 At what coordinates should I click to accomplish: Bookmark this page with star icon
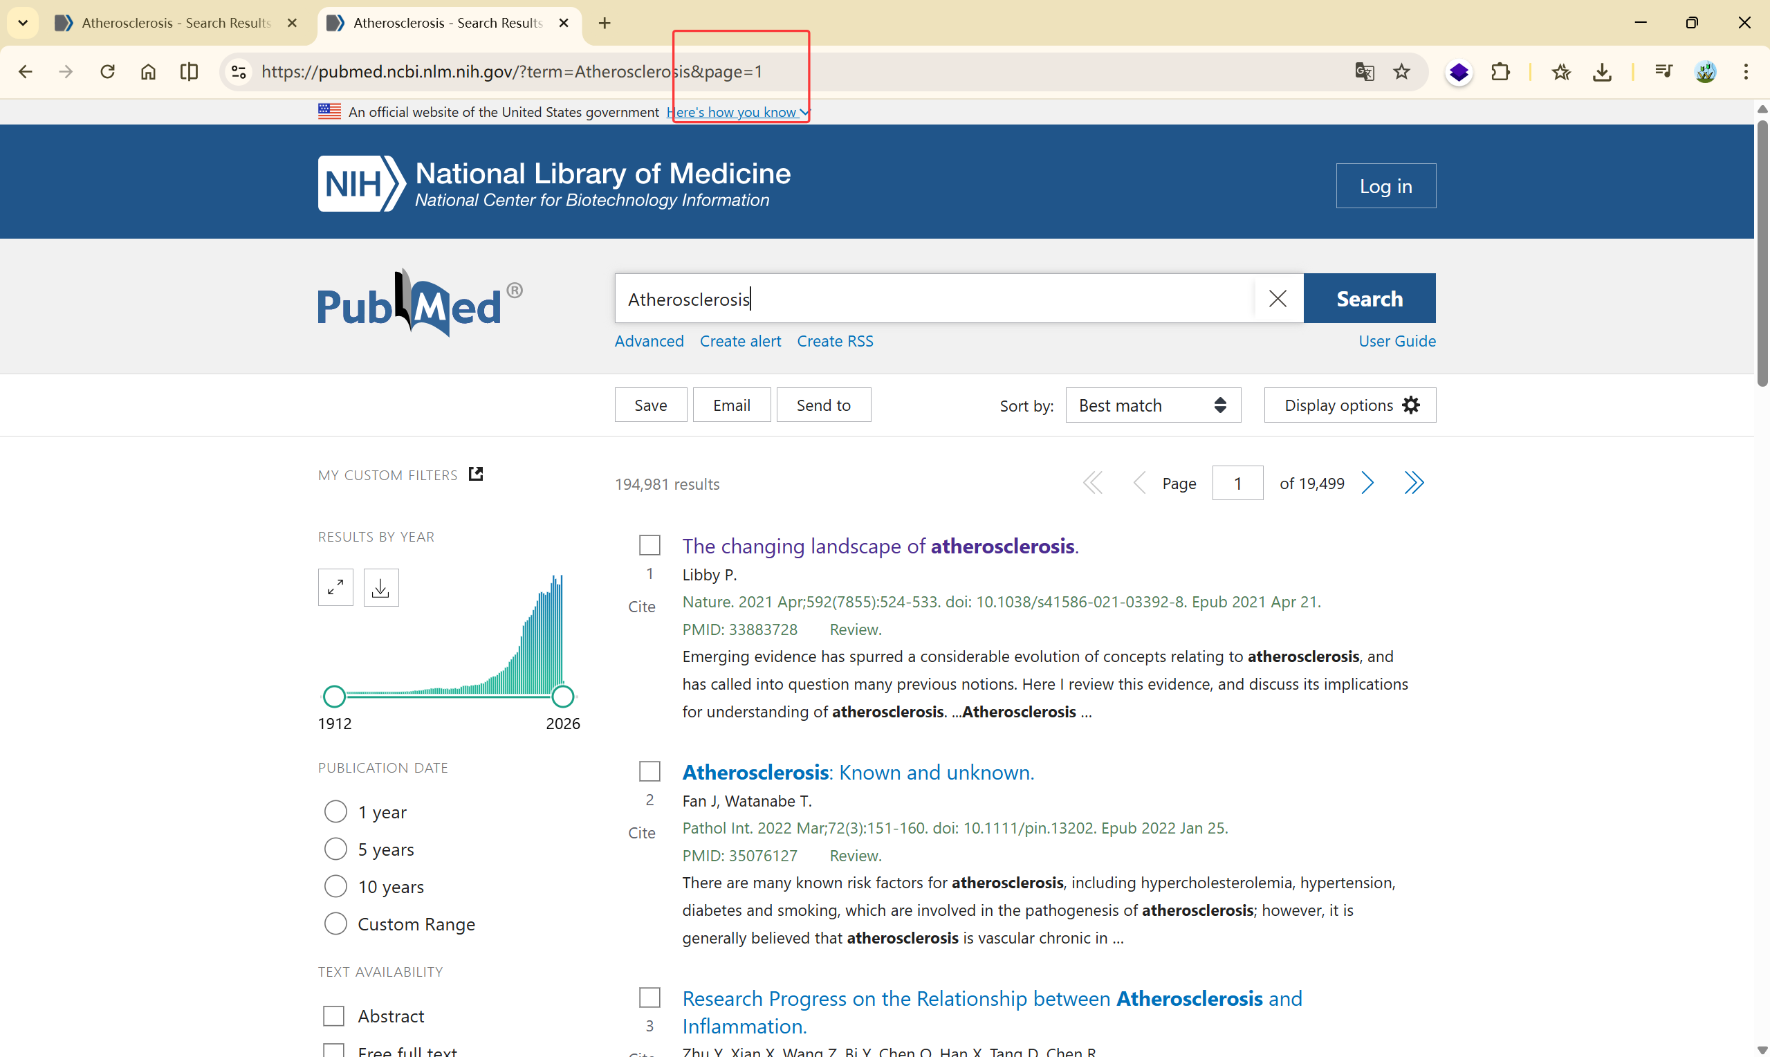1401,71
